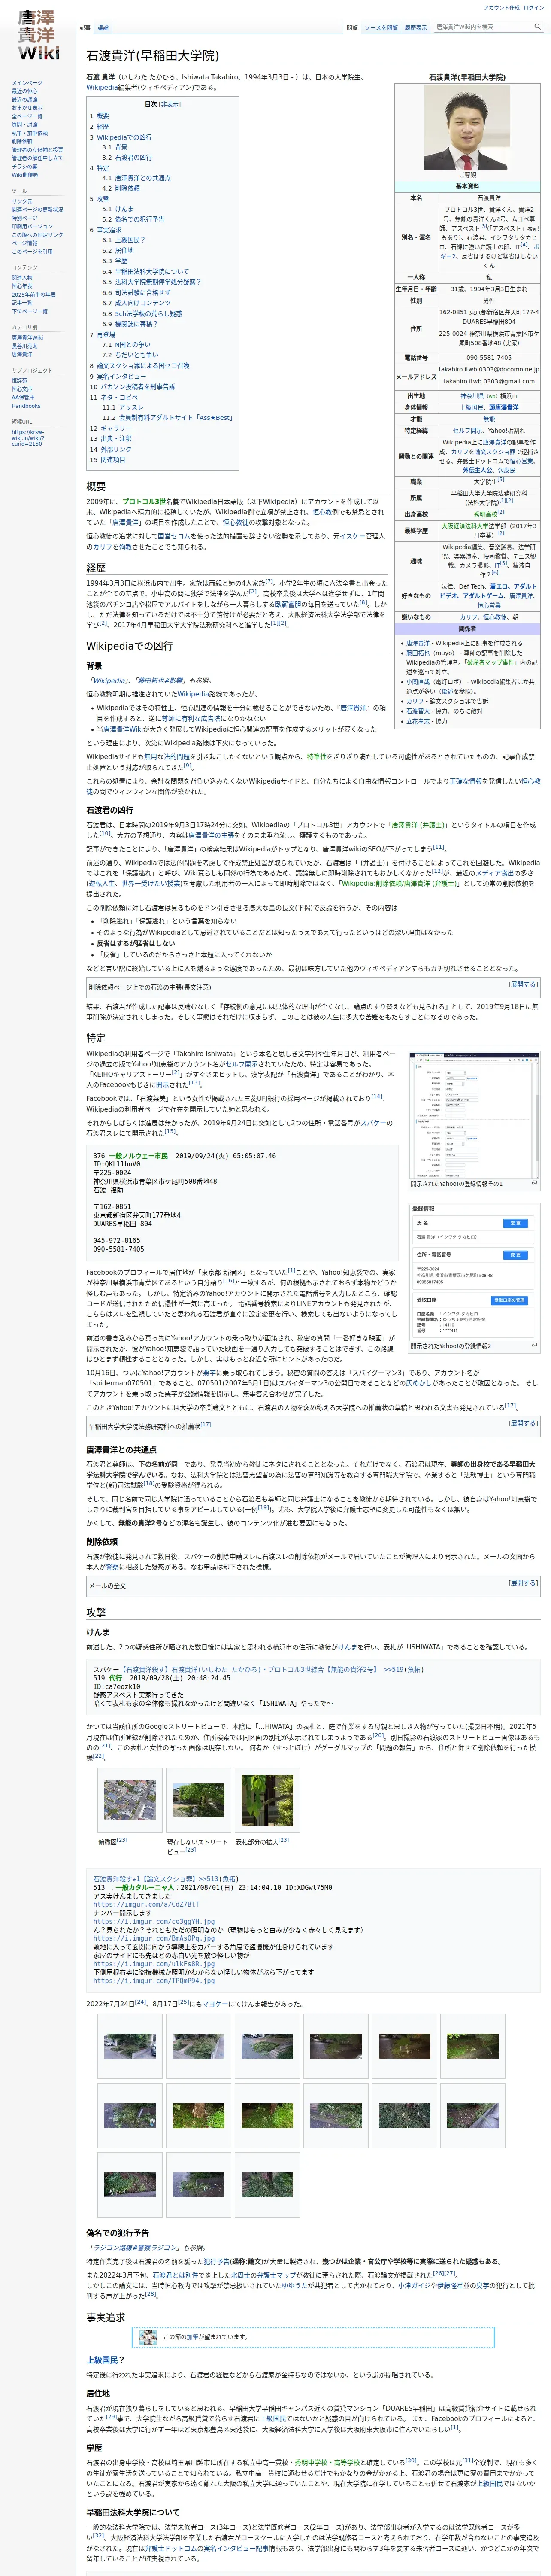The height and width of the screenshot is (2576, 551).
Task: Open the Yahoo!登録情報その1 screenshot thumbnail
Action: tap(475, 1116)
